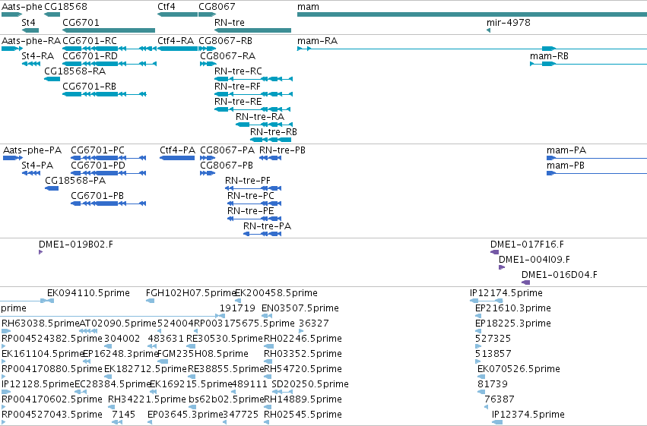Select the Aats-phe-RA transcript
647x426 pixels.
pyautogui.click(x=12, y=49)
